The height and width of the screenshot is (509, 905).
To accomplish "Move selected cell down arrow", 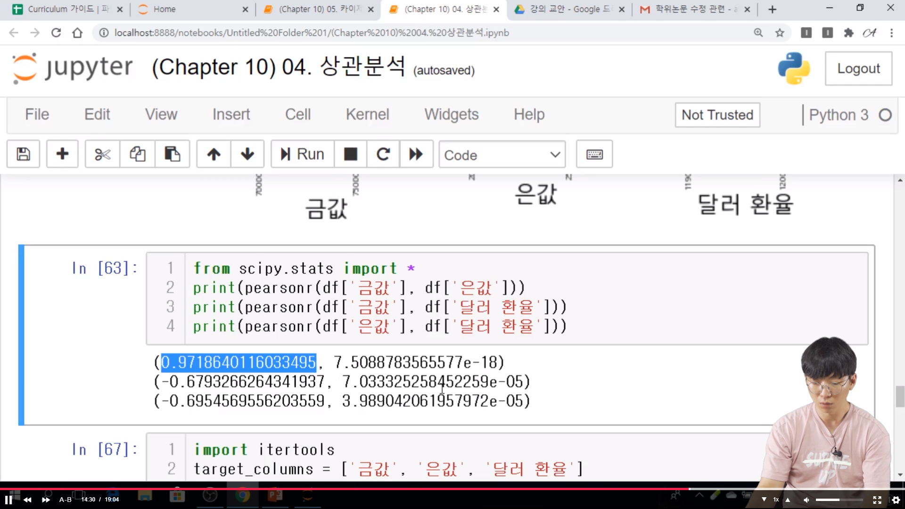I will [247, 154].
